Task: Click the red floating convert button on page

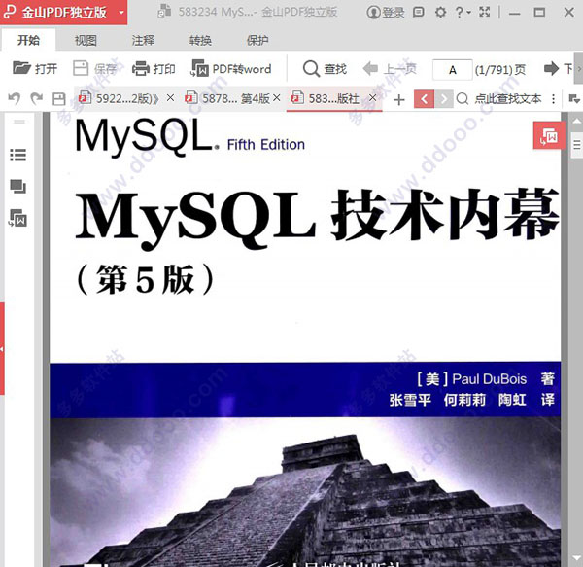Action: point(549,136)
